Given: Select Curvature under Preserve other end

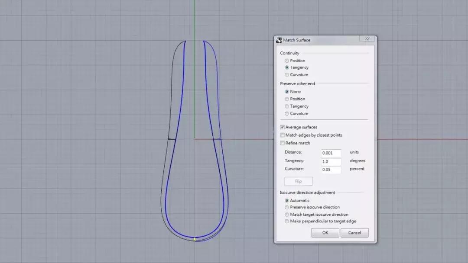Looking at the screenshot, I should click(287, 114).
